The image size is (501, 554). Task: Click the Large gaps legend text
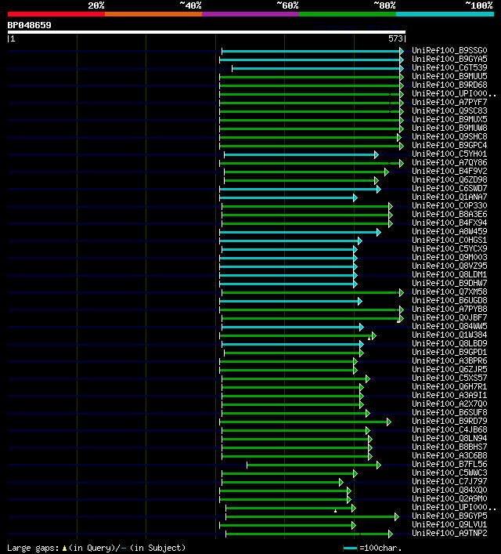coord(96,548)
